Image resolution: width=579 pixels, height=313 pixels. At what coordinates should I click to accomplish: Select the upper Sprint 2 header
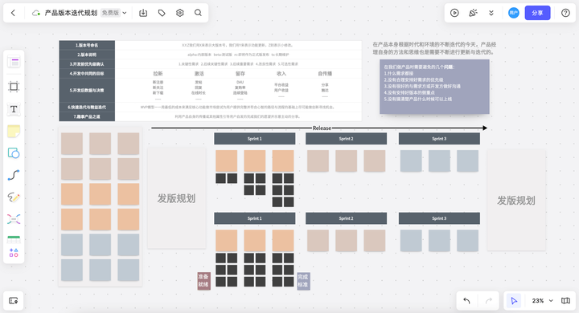click(346, 139)
